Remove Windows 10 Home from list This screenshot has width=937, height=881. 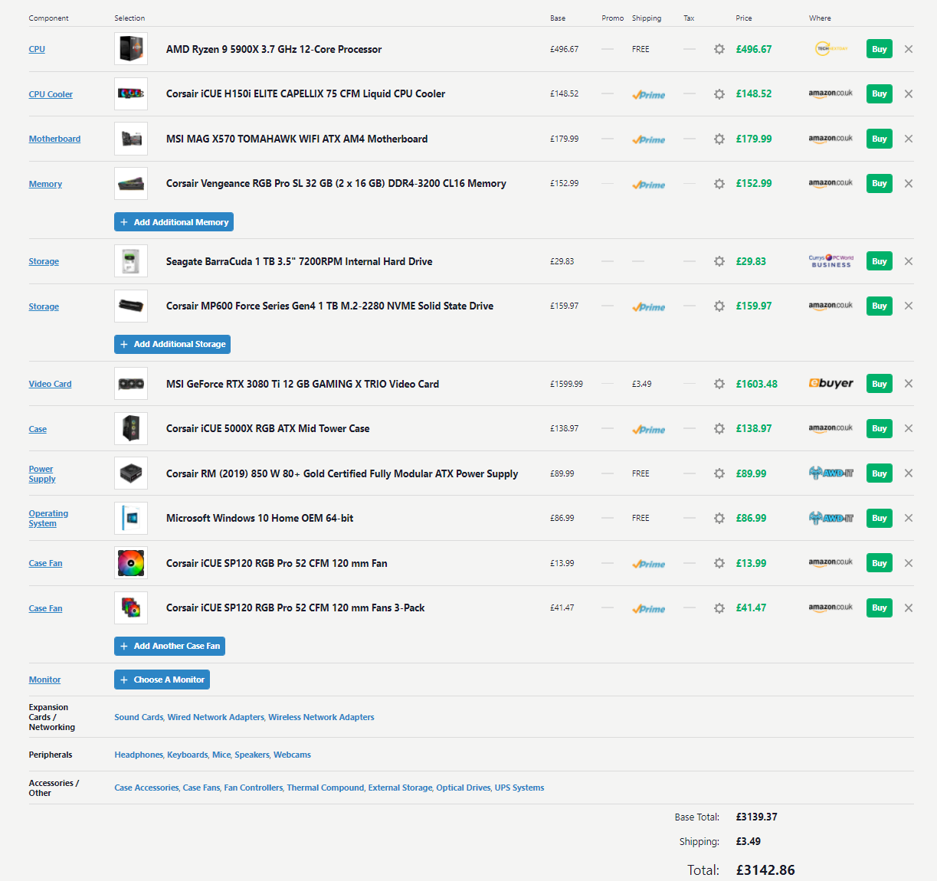pos(909,518)
